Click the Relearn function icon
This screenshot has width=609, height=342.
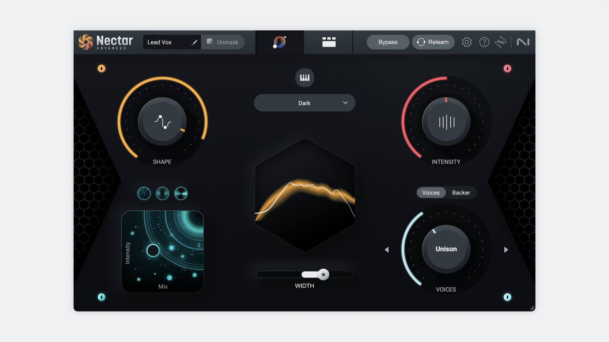(x=421, y=42)
